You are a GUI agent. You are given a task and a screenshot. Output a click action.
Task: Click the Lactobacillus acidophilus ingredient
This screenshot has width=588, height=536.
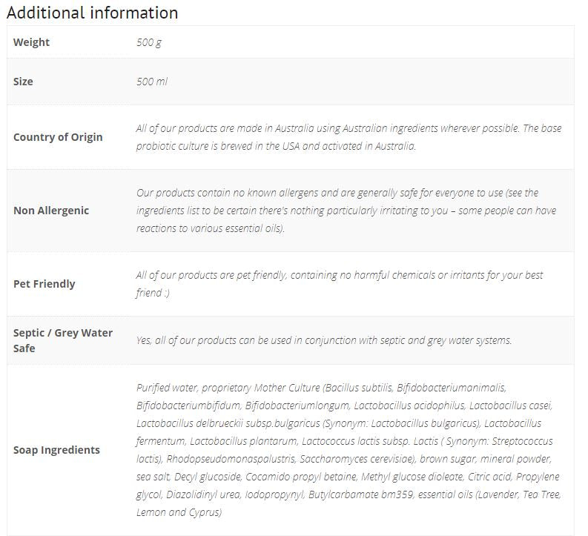409,406
